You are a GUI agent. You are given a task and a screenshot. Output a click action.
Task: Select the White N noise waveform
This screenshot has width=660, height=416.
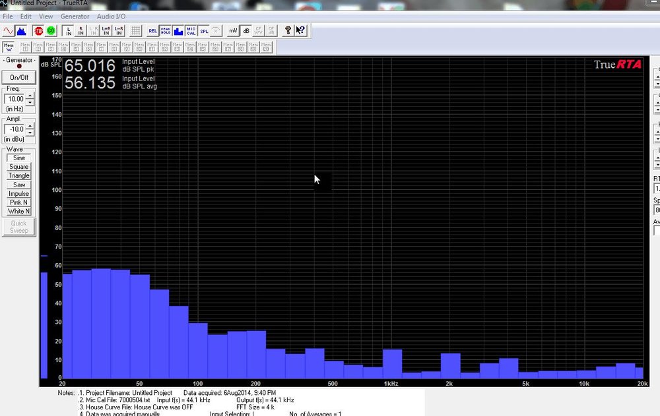coord(19,211)
